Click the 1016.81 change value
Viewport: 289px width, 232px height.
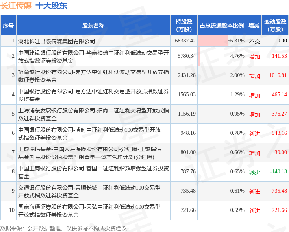tap(278, 75)
